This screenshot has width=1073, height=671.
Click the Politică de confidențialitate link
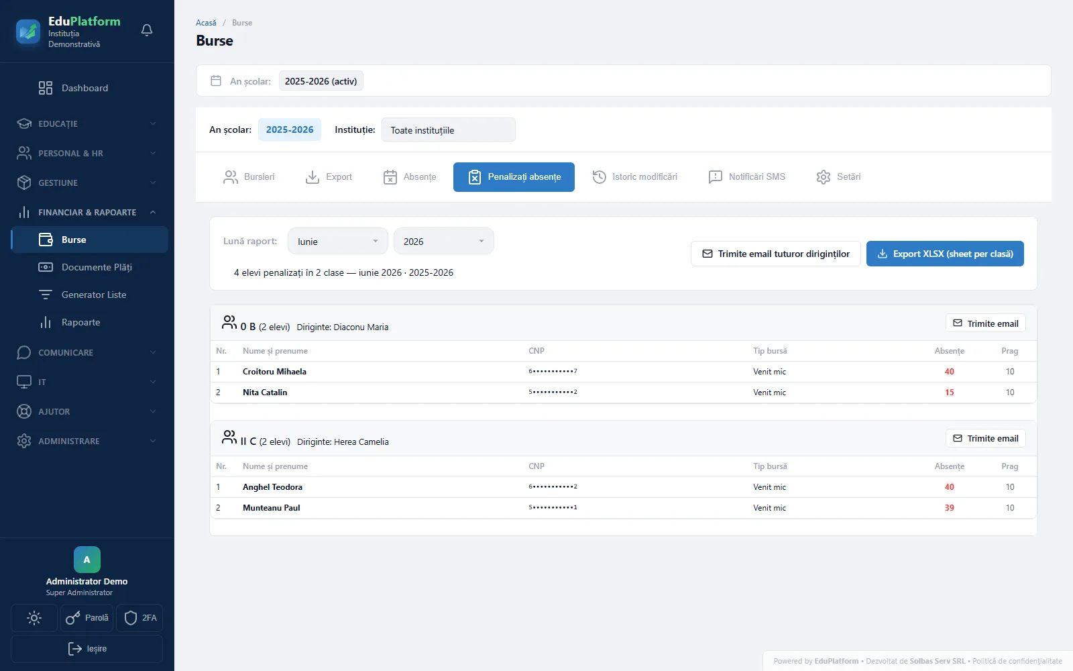[1017, 661]
